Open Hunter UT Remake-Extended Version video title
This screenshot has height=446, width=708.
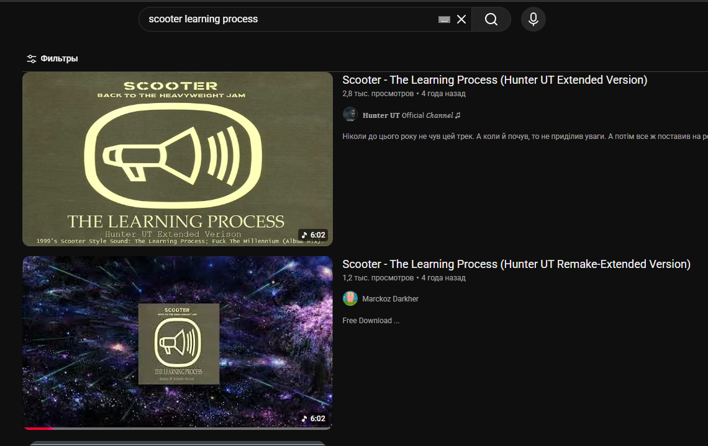pos(516,264)
